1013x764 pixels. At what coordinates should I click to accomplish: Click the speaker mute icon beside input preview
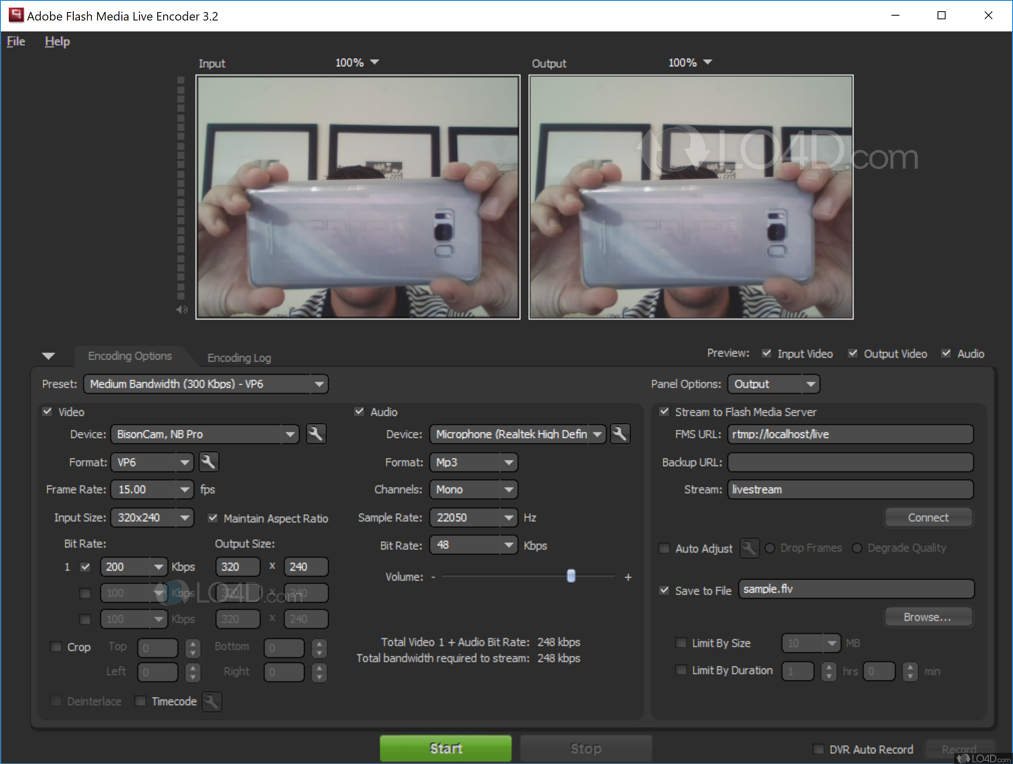182,310
